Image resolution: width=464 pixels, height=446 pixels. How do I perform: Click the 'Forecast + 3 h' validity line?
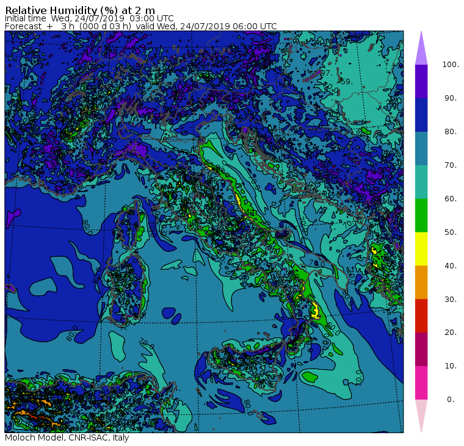(141, 26)
